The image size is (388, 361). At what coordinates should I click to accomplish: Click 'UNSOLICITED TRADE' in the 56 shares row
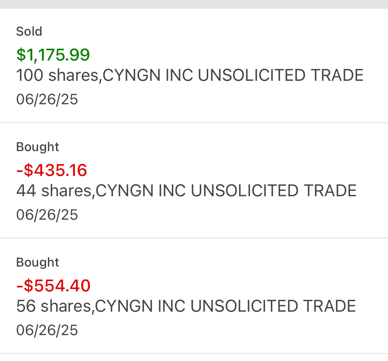(x=273, y=306)
